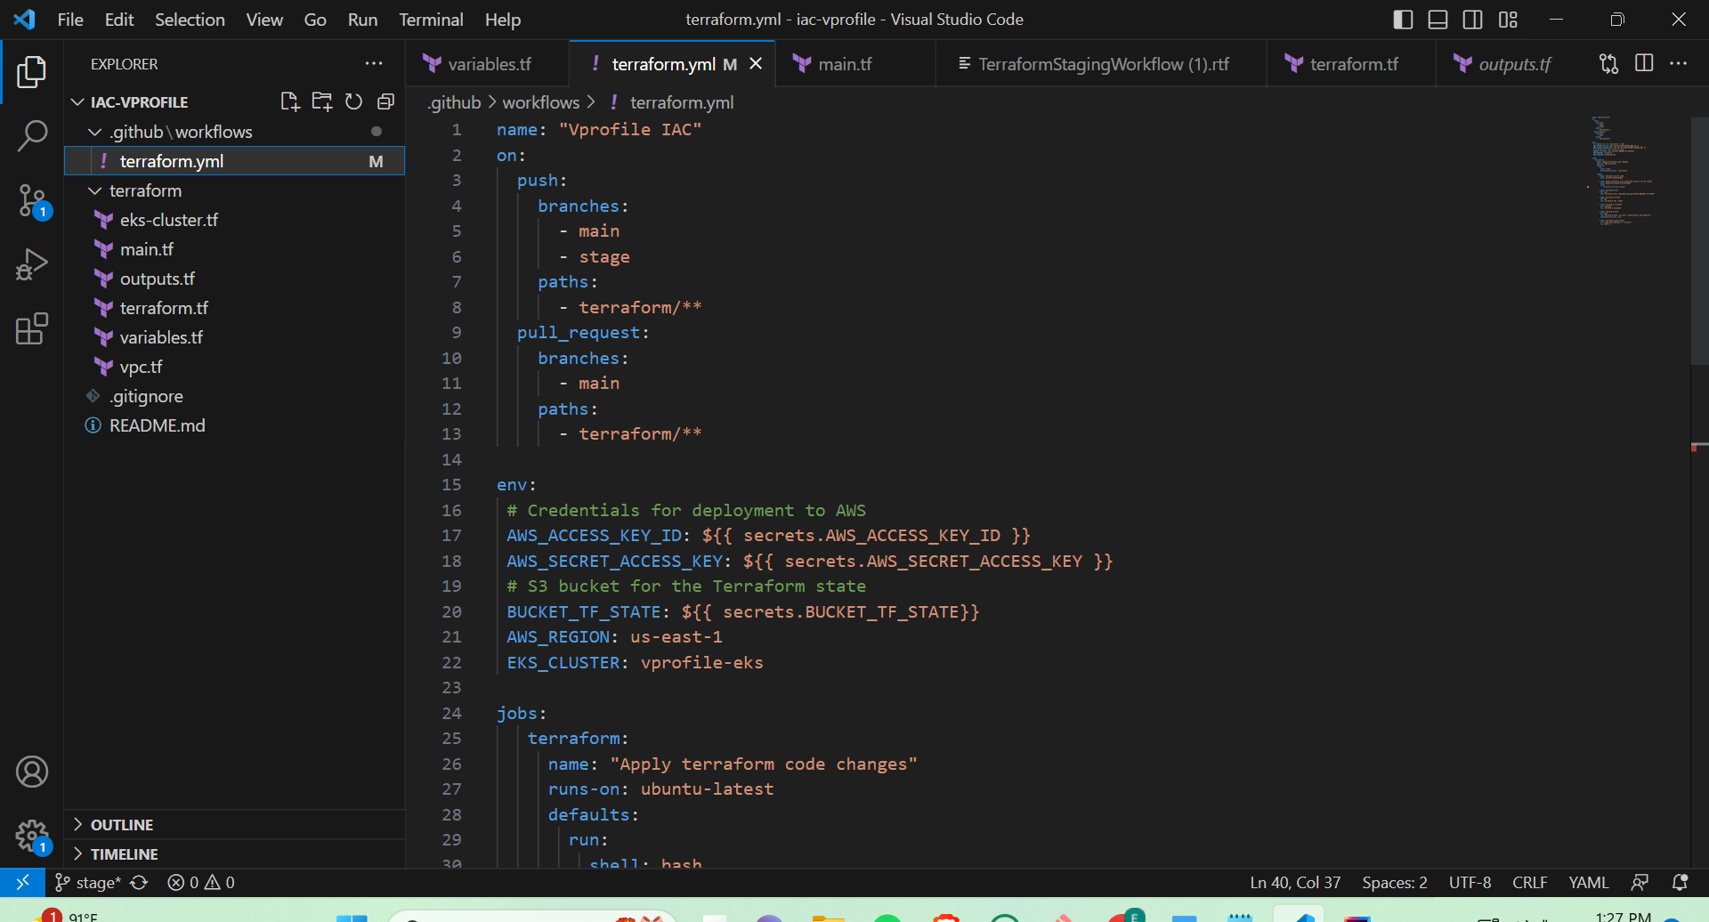This screenshot has width=1709, height=922.
Task: Open the Accounts menu
Action: pos(32,772)
